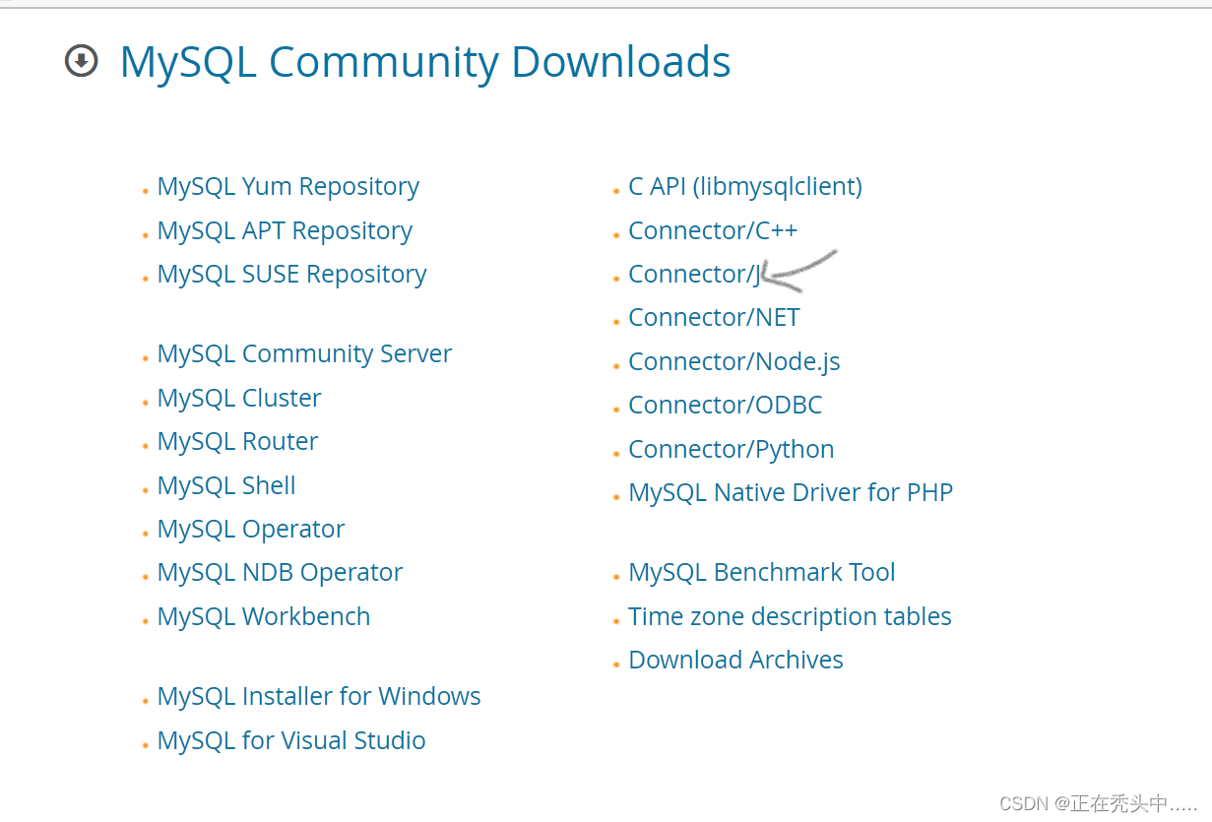Open MySQL Community Server downloads
This screenshot has width=1212, height=822.
tap(304, 354)
